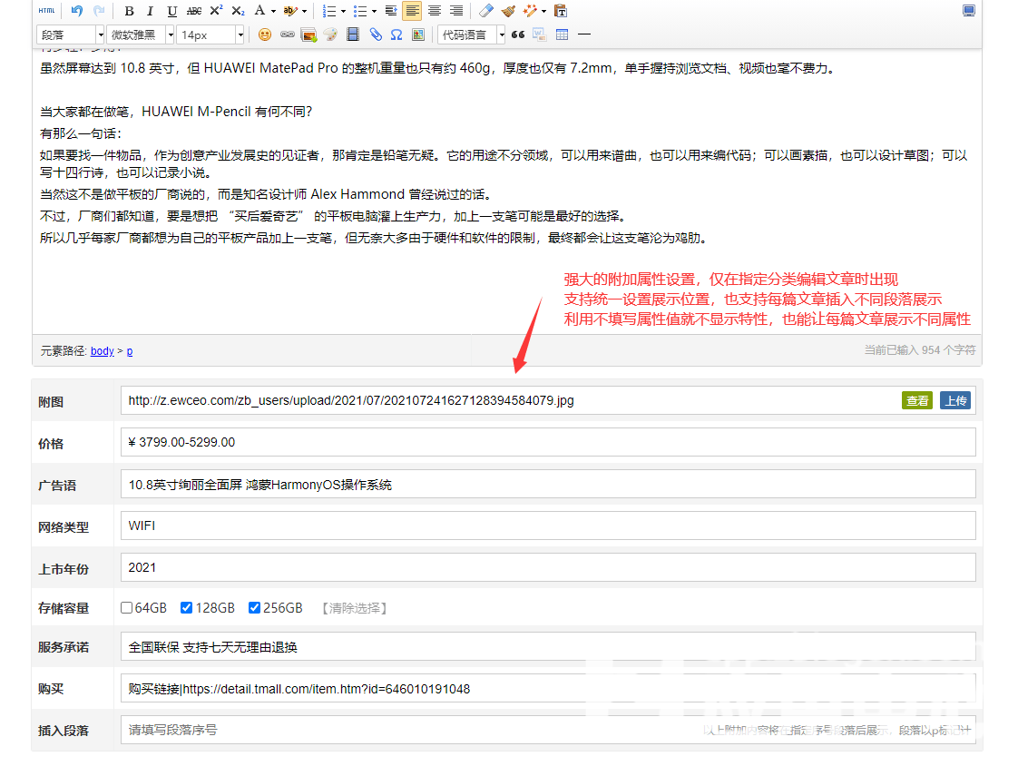The height and width of the screenshot is (776, 1018).
Task: Click the undo arrow icon
Action: (77, 11)
